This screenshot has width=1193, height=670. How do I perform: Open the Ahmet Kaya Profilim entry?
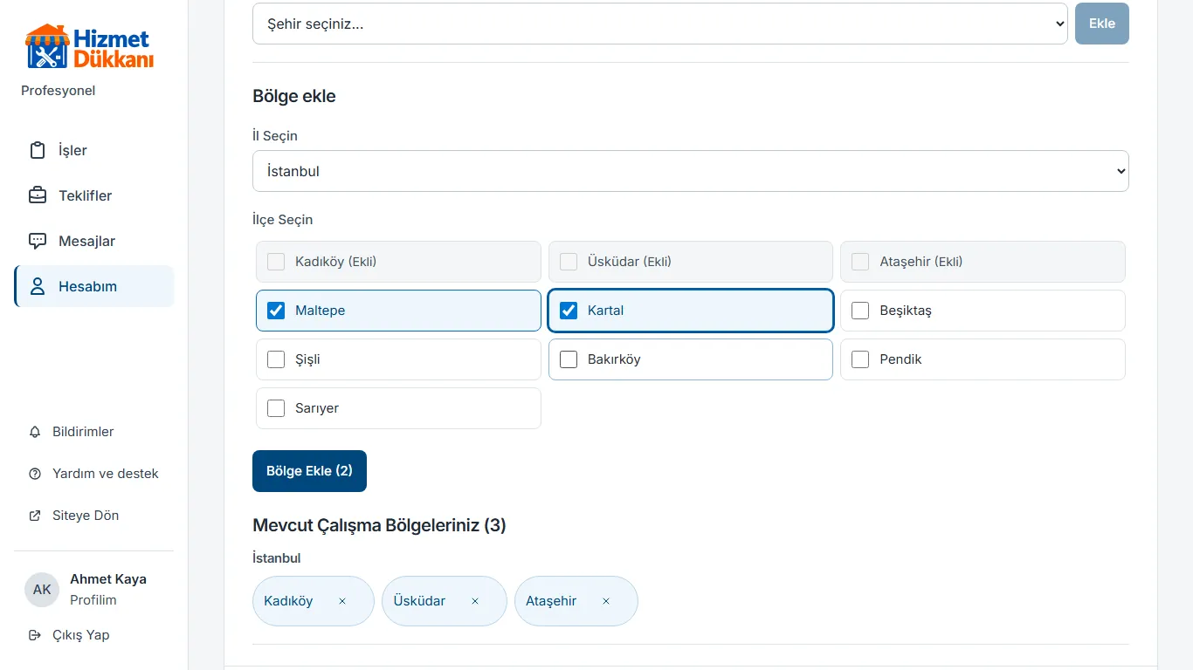[x=94, y=590]
